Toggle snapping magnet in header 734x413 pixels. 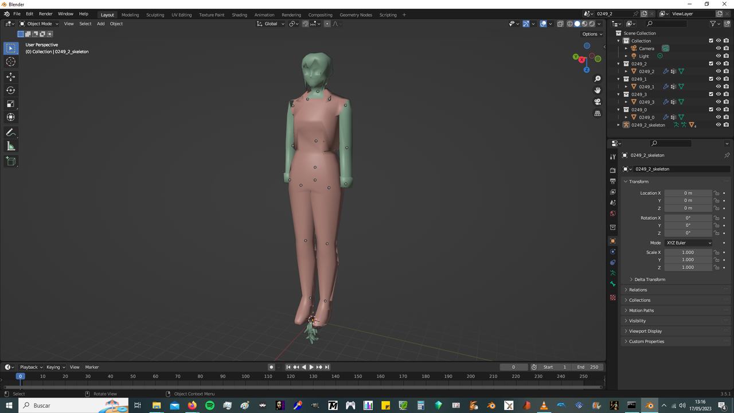(x=305, y=24)
